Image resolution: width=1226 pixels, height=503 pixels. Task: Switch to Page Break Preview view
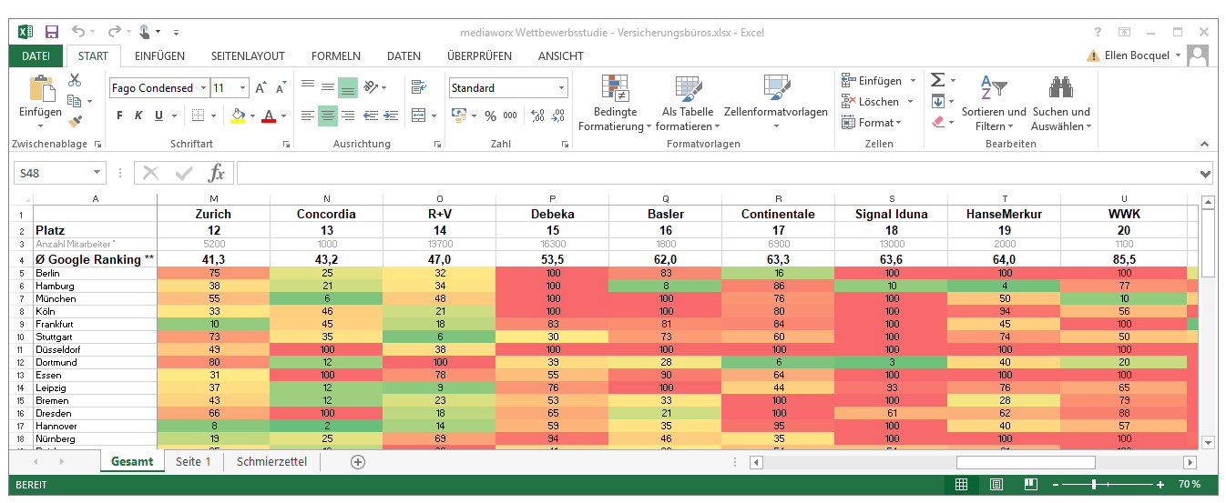pyautogui.click(x=1031, y=485)
